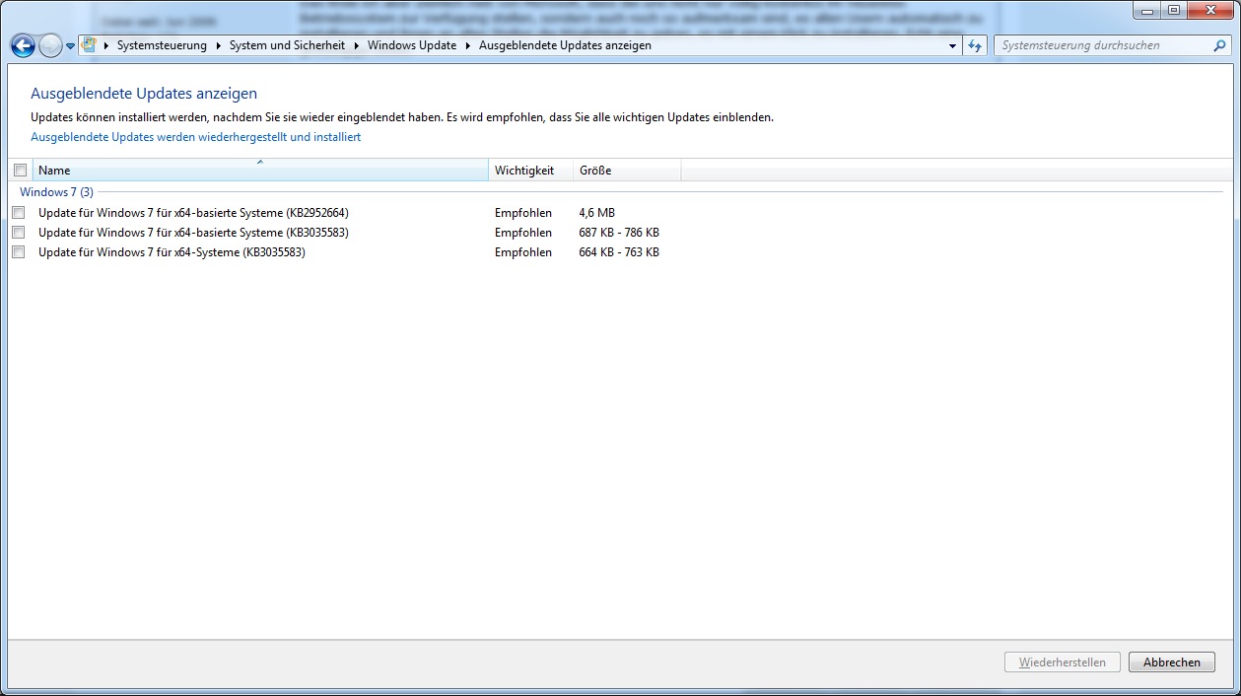Check the KB2952664 update checkbox
This screenshot has width=1241, height=696.
click(18, 213)
